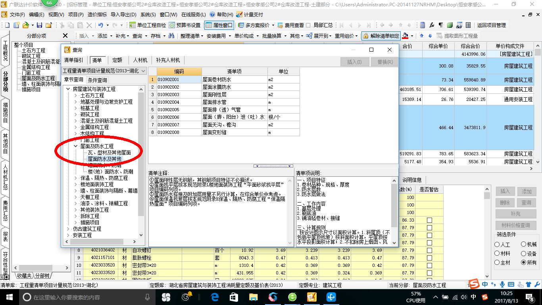Expand the 仿古建筑工程 tree node

[68, 229]
